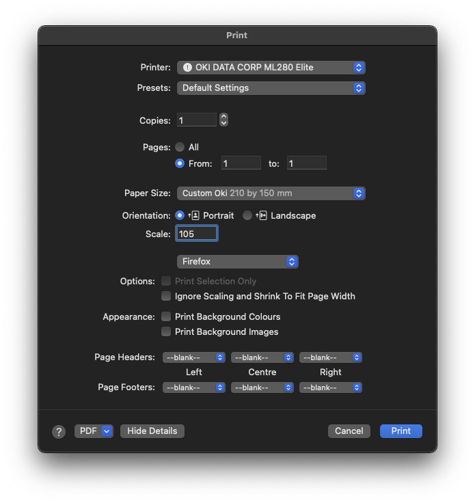
Task: Open the Presets popup arrows
Action: click(359, 88)
